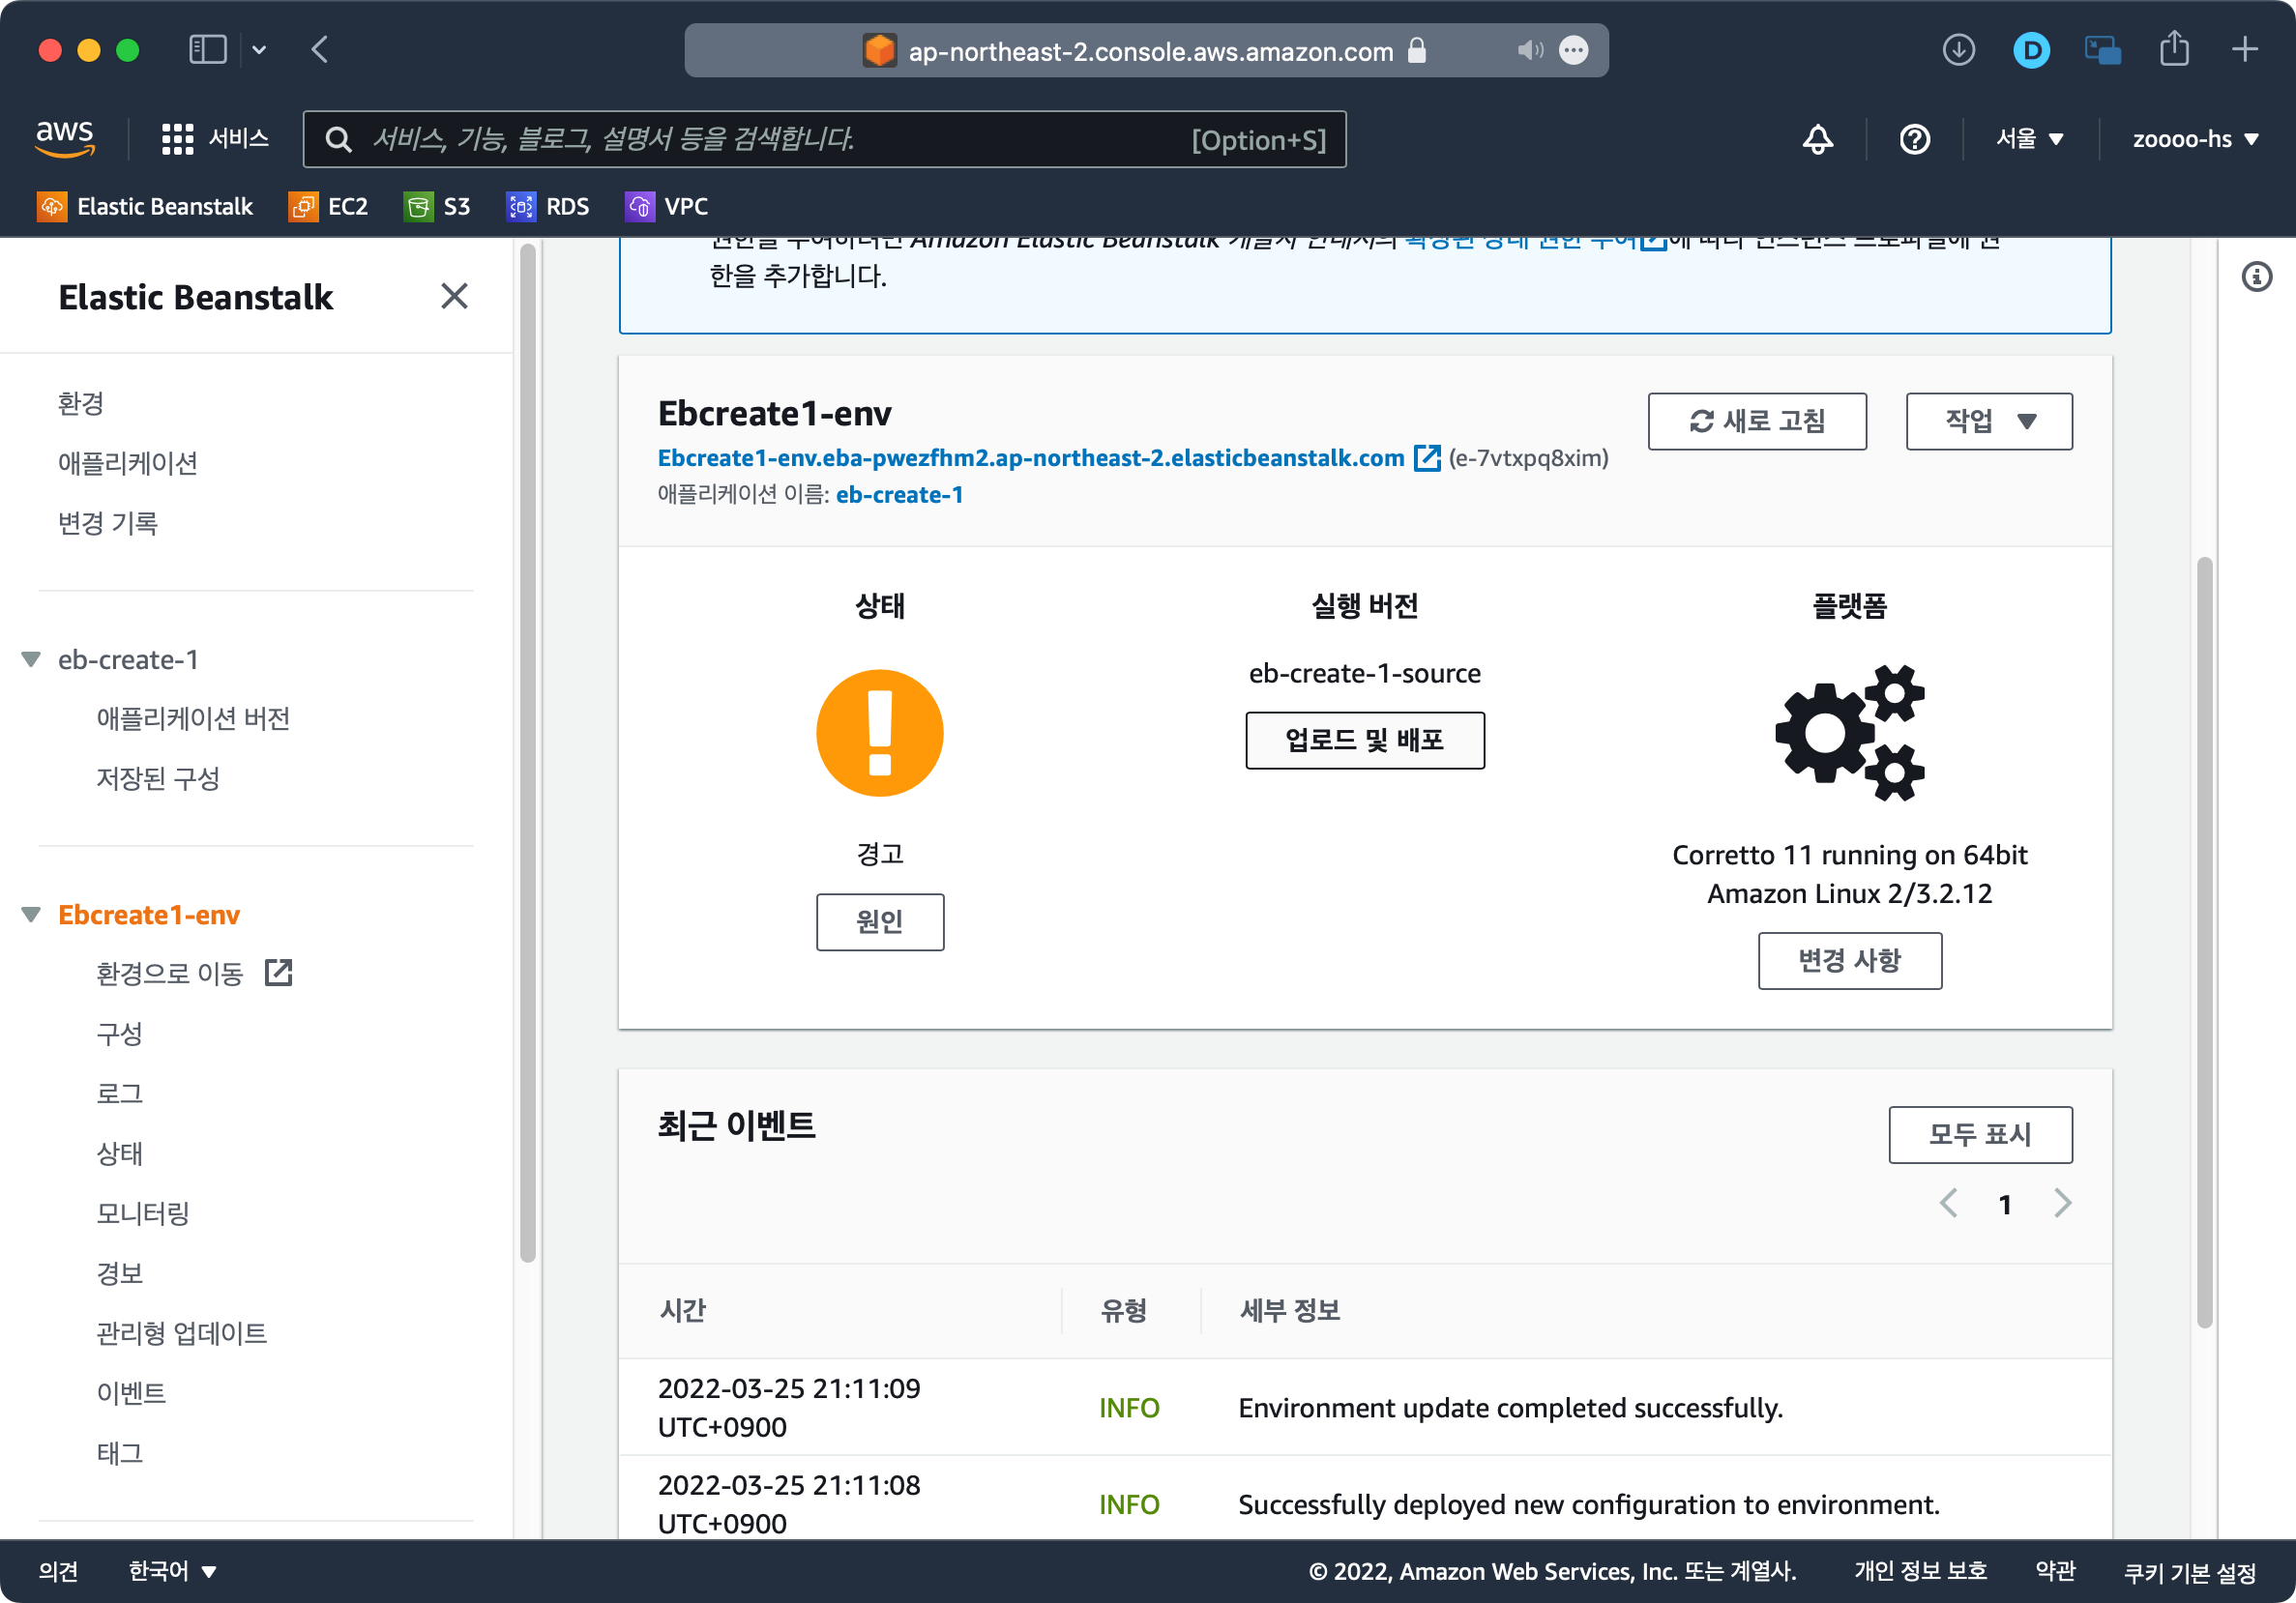Toggle the Safari sidebar button
The height and width of the screenshot is (1603, 2296).
208,49
